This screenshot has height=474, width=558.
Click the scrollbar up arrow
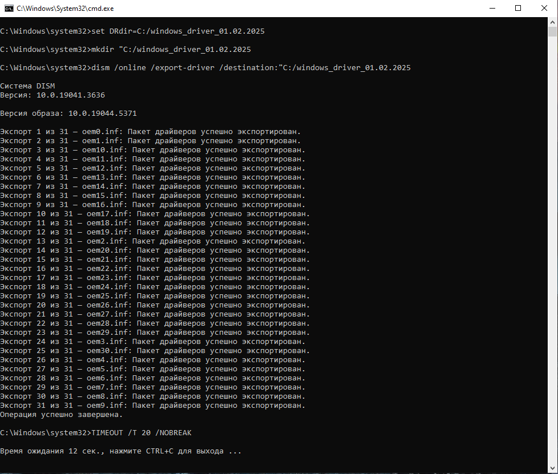[x=553, y=22]
